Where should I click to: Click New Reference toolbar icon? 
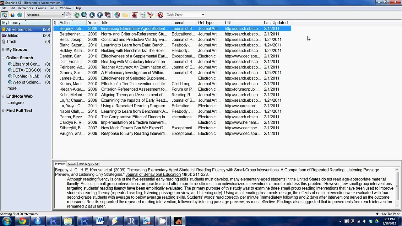click(x=77, y=15)
